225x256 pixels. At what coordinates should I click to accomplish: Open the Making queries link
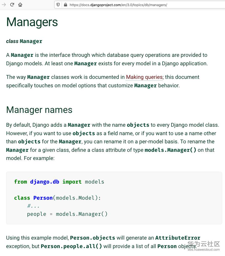point(144,77)
